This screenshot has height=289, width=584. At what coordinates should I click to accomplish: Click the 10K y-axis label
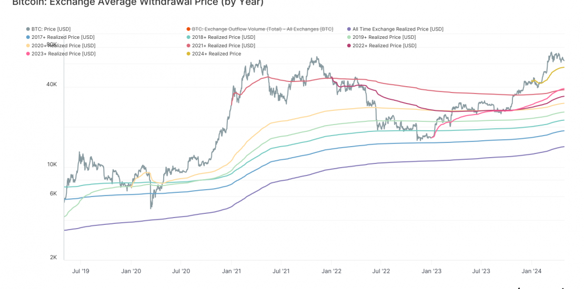(x=52, y=164)
